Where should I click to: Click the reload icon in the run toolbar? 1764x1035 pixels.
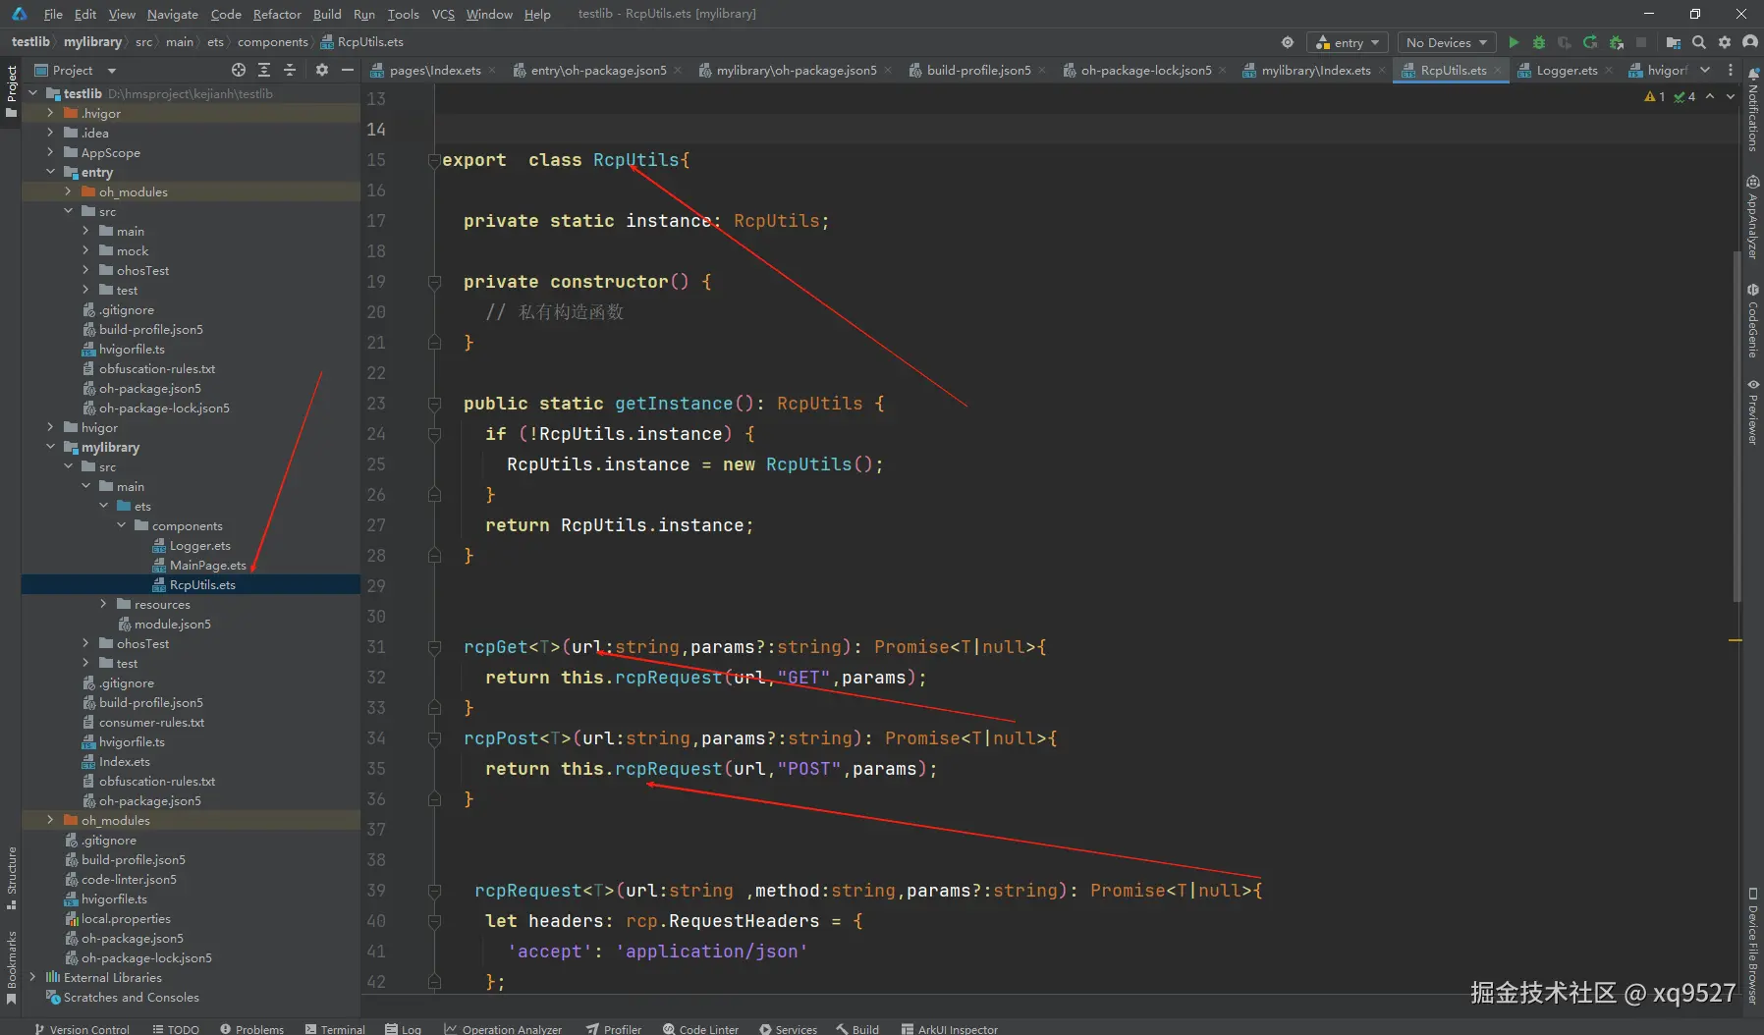pos(1590,42)
